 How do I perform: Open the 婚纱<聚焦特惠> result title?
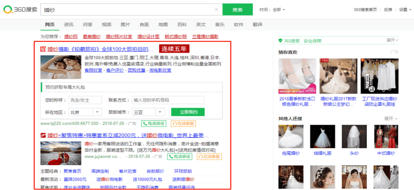(x=128, y=135)
